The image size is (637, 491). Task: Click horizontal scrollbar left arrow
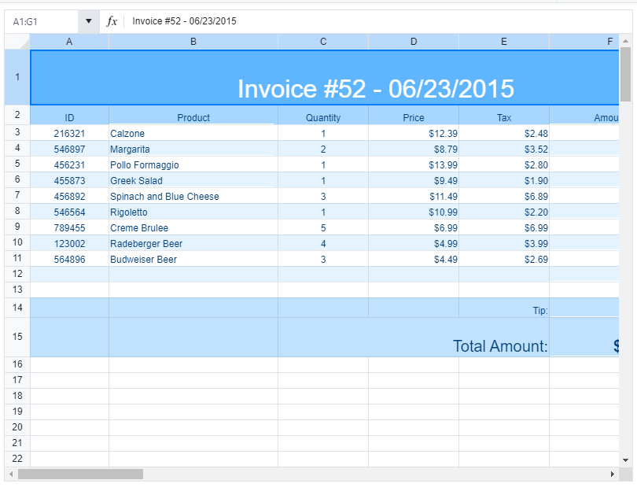tap(10, 474)
